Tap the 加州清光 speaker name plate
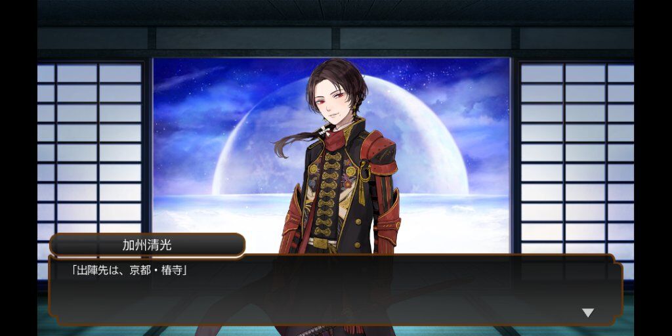The image size is (672, 336). [x=148, y=245]
